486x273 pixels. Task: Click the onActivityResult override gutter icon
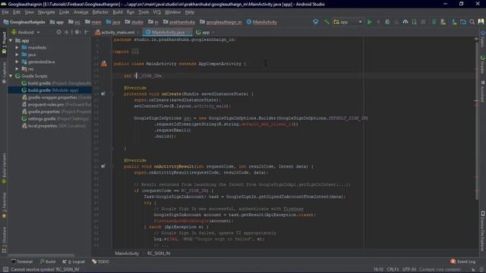coord(103,167)
